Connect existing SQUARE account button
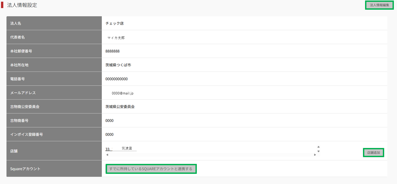Image resolution: width=397 pixels, height=184 pixels. coord(151,169)
